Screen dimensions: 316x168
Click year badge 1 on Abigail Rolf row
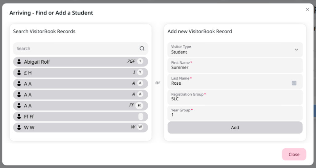(x=140, y=61)
